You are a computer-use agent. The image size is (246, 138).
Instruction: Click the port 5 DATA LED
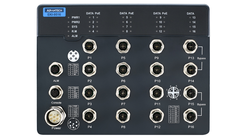click(x=123, y=18)
